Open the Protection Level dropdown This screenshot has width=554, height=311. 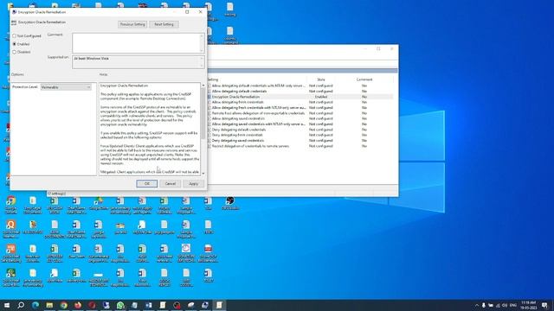tap(66, 87)
